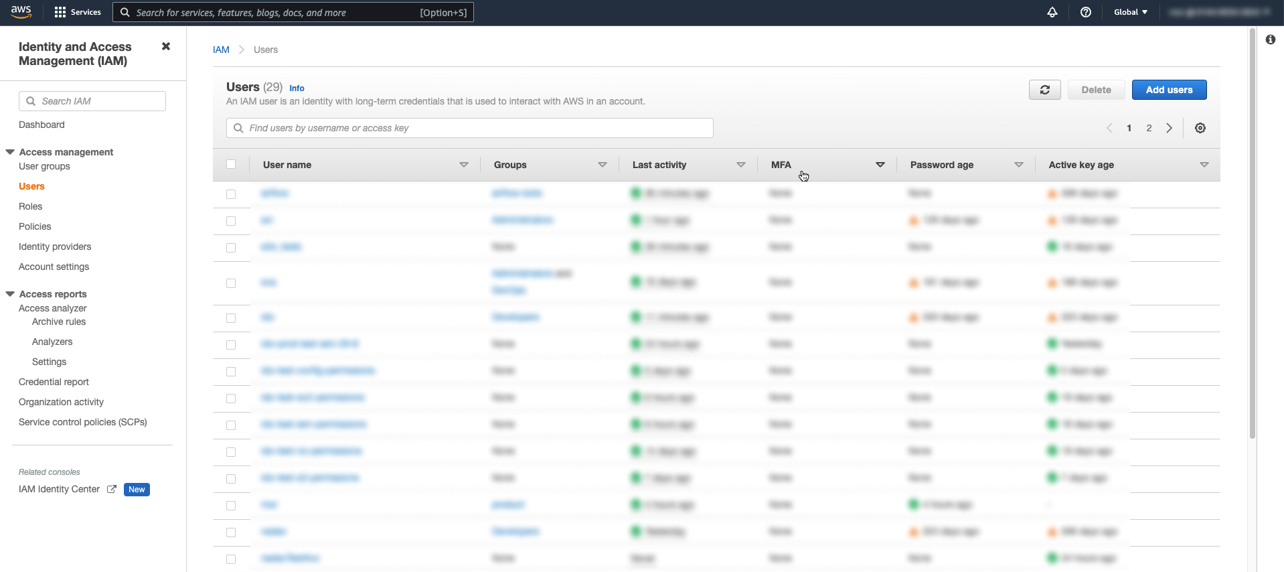The image size is (1284, 572).
Task: Open Archive rules in the sidebar
Action: tap(59, 321)
